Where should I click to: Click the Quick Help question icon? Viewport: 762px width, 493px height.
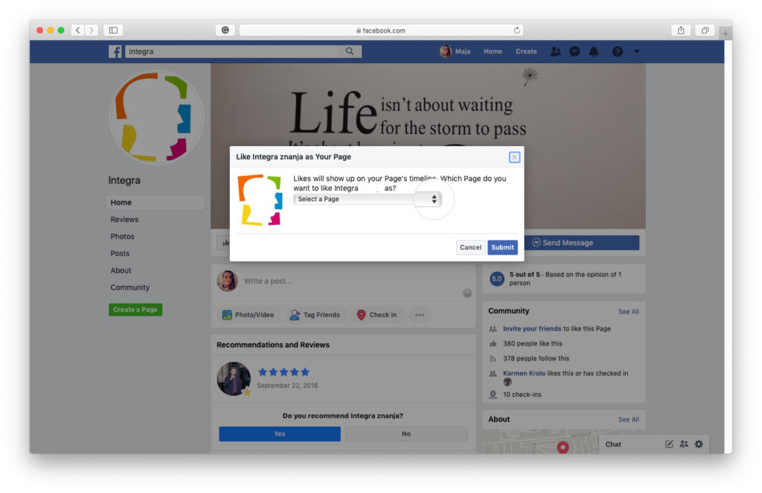617,51
